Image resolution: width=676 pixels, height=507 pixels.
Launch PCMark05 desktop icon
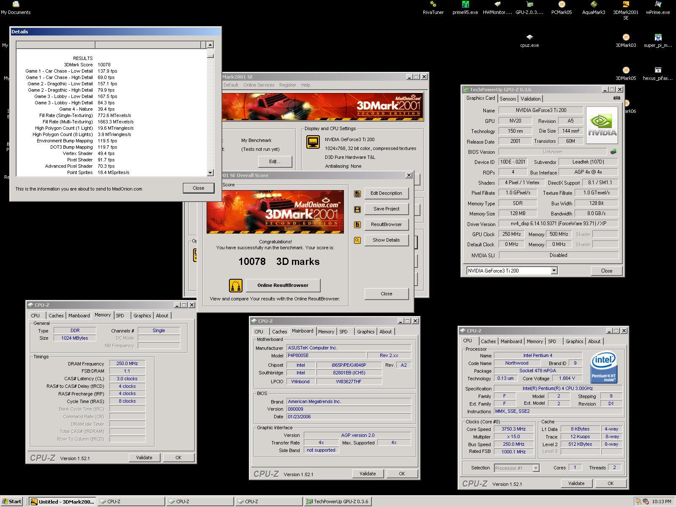point(562,8)
